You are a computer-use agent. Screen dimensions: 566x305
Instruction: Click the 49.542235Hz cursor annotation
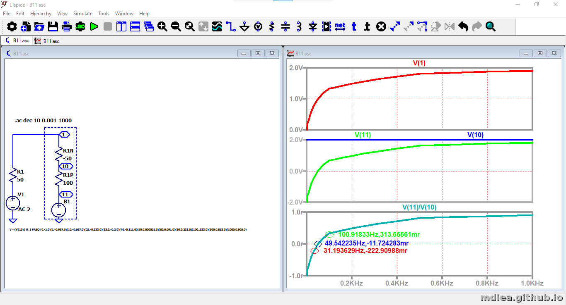367,243
